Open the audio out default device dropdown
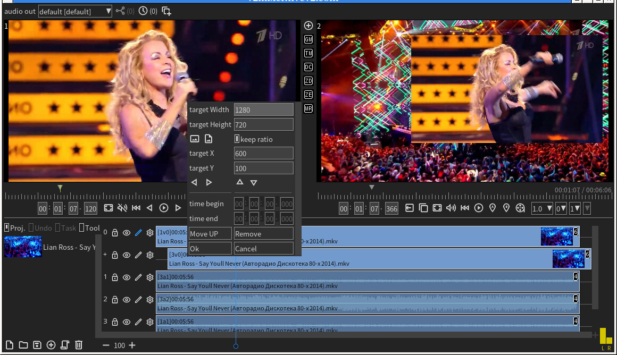The height and width of the screenshot is (355, 617). click(75, 11)
